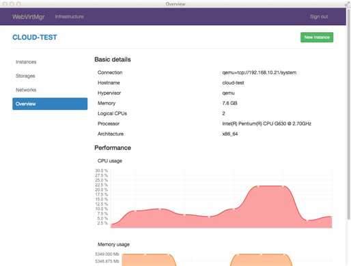351x266 pixels.
Task: Open the Infrastructure navigation item
Action: [x=69, y=16]
